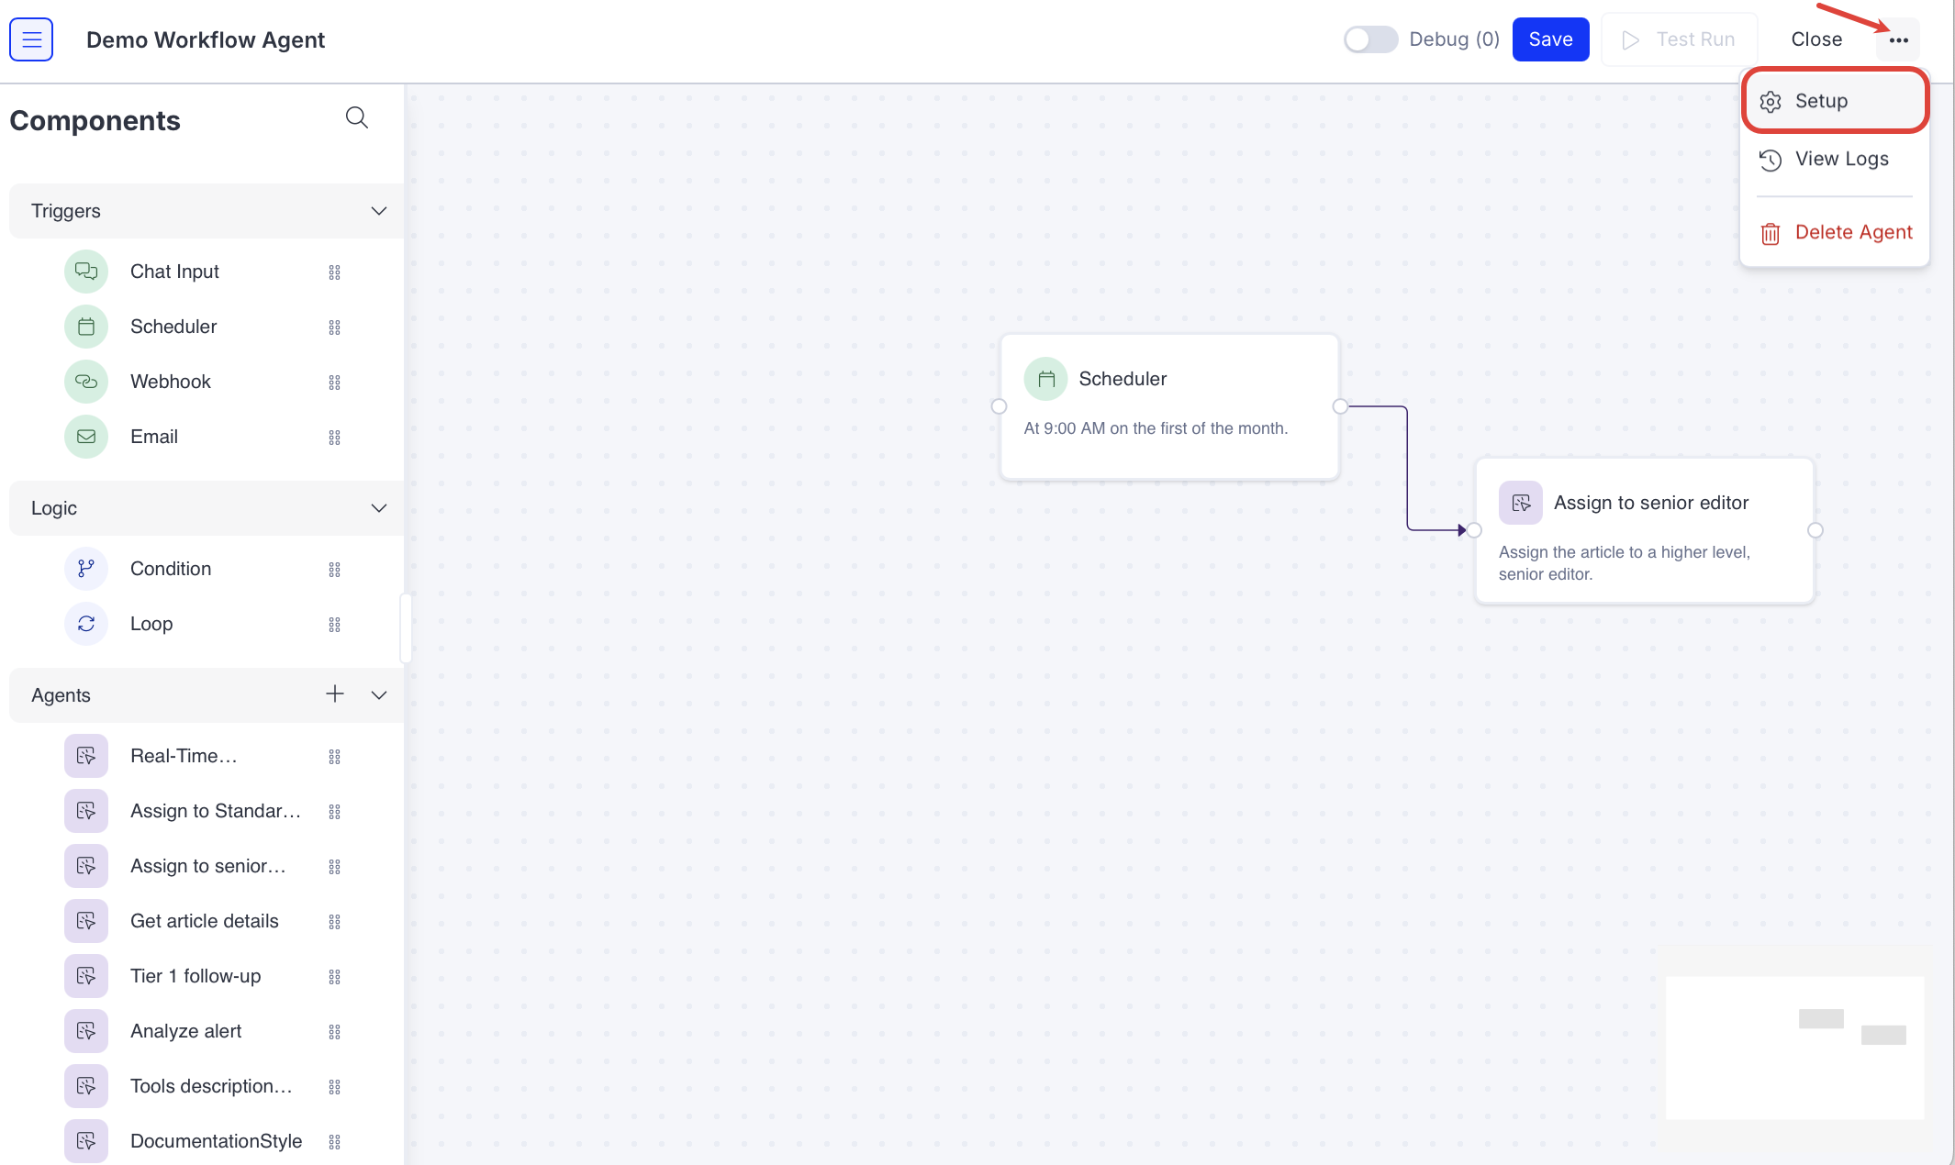The image size is (1955, 1165).
Task: Click the Chat Input trigger icon
Action: [x=86, y=272]
